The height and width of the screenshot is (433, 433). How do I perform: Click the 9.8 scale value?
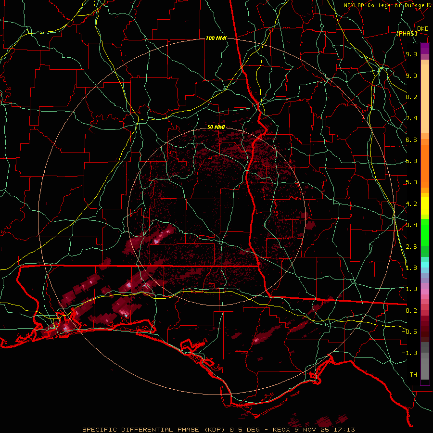coord(411,54)
